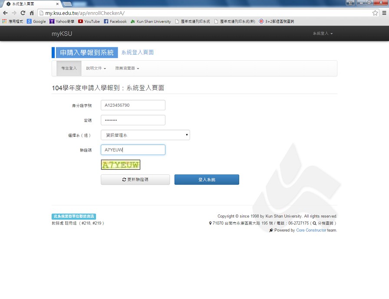
Task: Click the captcha field containing A7YEUW
Action: coord(133,150)
